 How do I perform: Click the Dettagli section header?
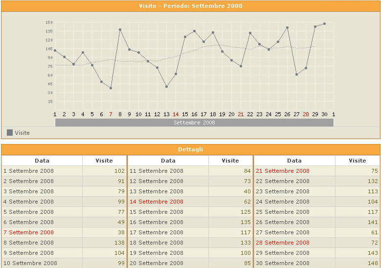(191, 149)
